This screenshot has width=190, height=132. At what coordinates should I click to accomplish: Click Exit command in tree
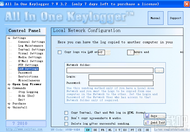click(x=21, y=100)
